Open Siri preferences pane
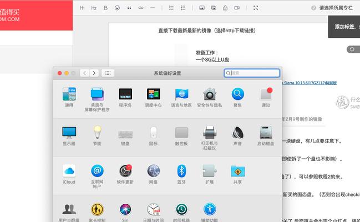Image resolution: width=360 pixels, height=222 pixels. tap(125, 213)
